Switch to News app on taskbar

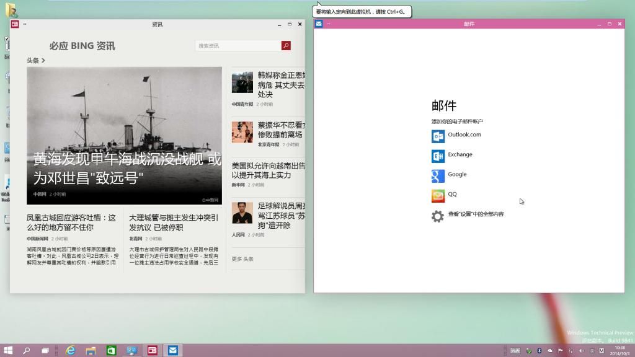tap(153, 351)
